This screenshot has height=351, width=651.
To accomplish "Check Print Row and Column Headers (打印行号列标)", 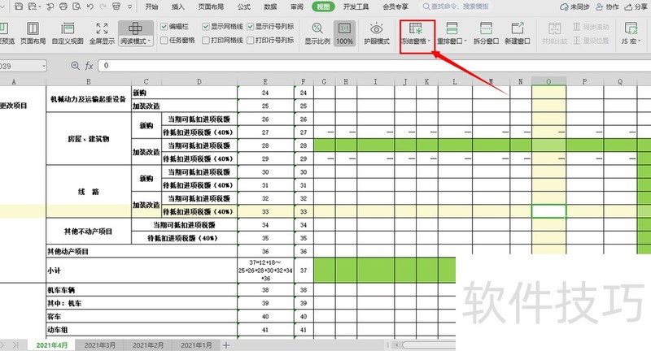I will [x=251, y=40].
